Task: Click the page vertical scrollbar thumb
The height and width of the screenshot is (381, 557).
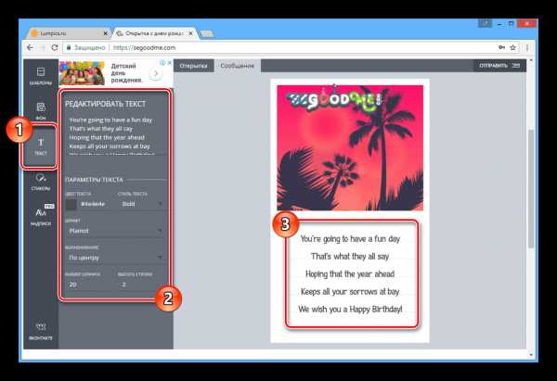Action: [531, 189]
